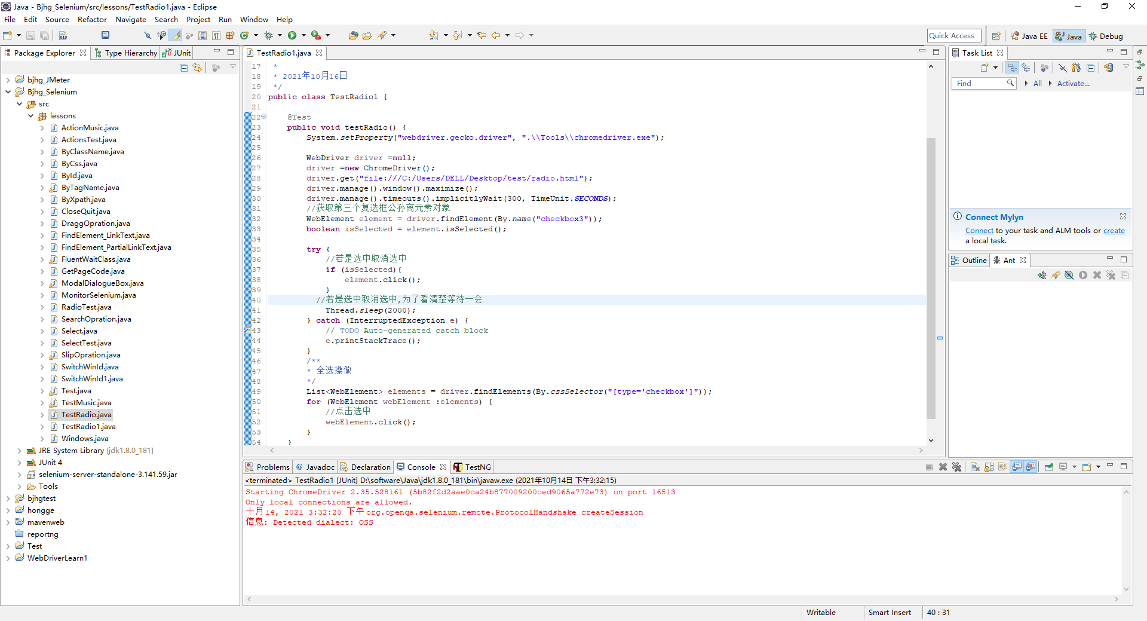
Task: Toggle Link with Editor in Package Explorer
Action: [x=197, y=68]
